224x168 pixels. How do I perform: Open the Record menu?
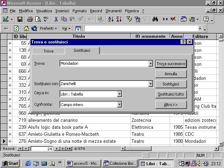96,11
